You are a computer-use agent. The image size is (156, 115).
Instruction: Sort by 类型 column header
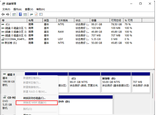[50, 20]
